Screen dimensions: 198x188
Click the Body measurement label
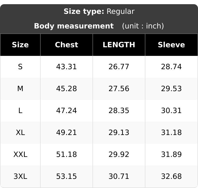click(x=74, y=26)
